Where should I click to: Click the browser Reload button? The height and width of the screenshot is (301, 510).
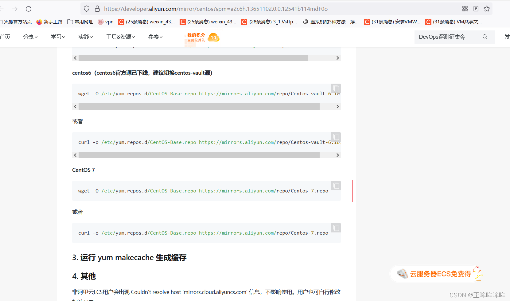coord(29,9)
